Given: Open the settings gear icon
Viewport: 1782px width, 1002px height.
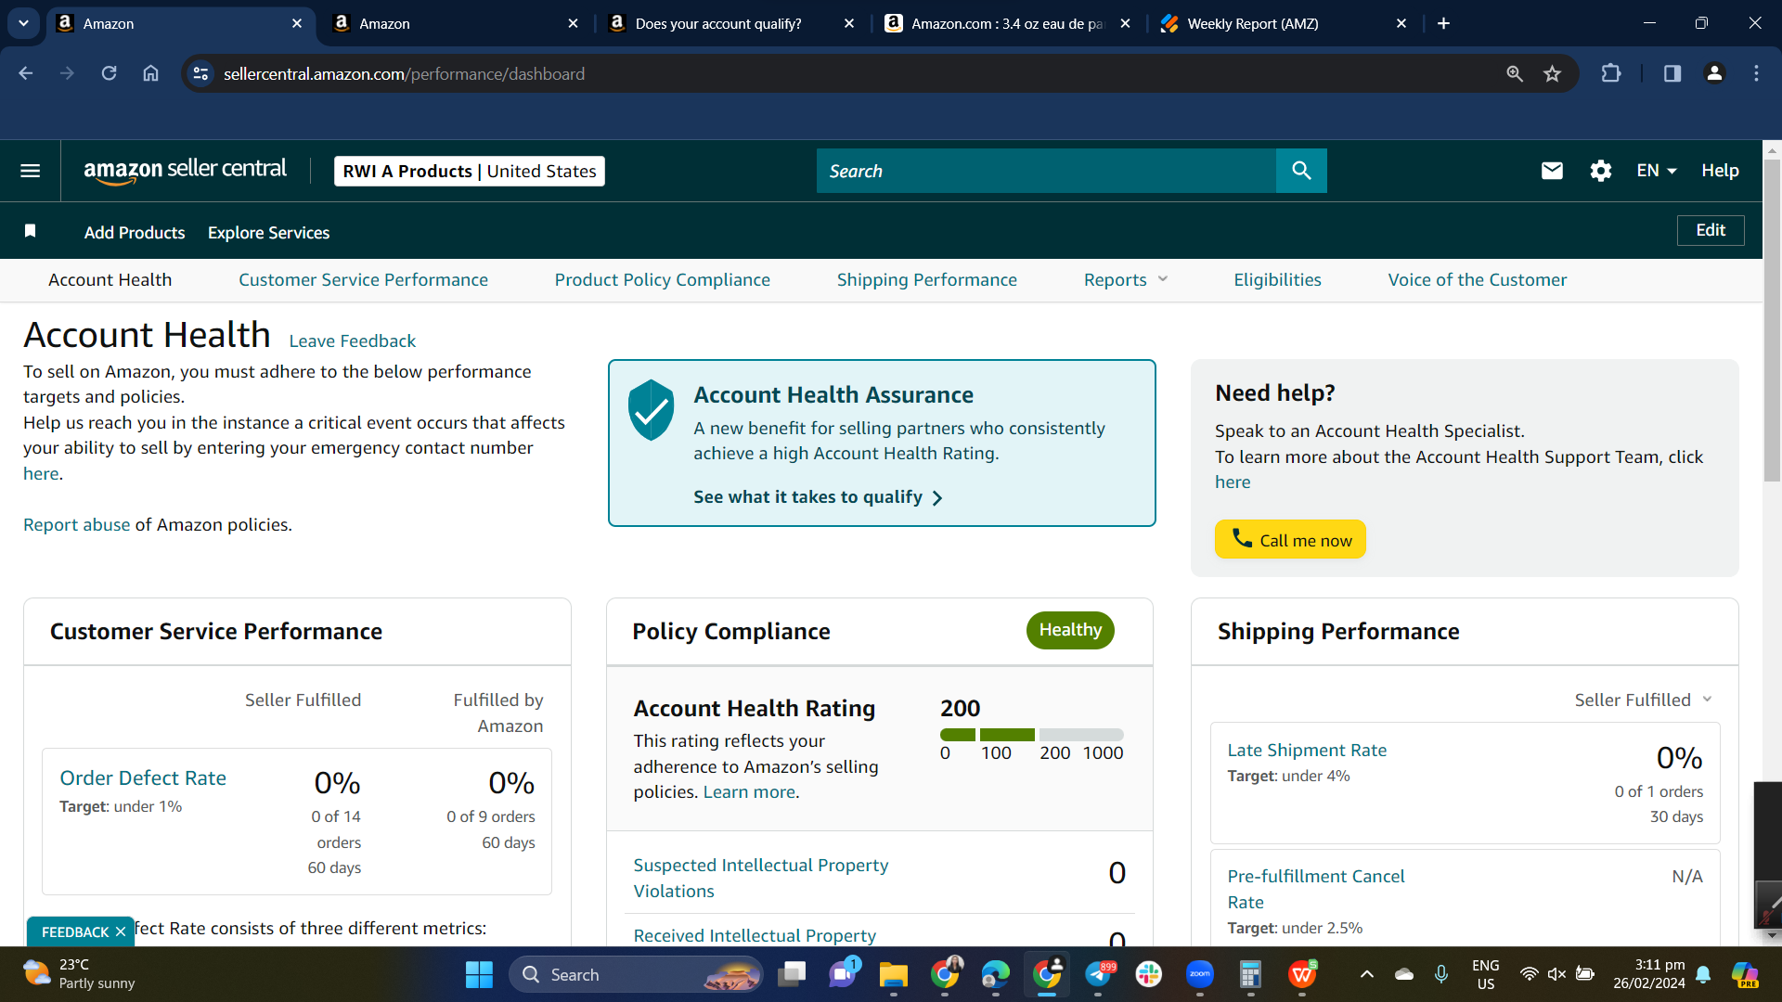Looking at the screenshot, I should pyautogui.click(x=1600, y=171).
